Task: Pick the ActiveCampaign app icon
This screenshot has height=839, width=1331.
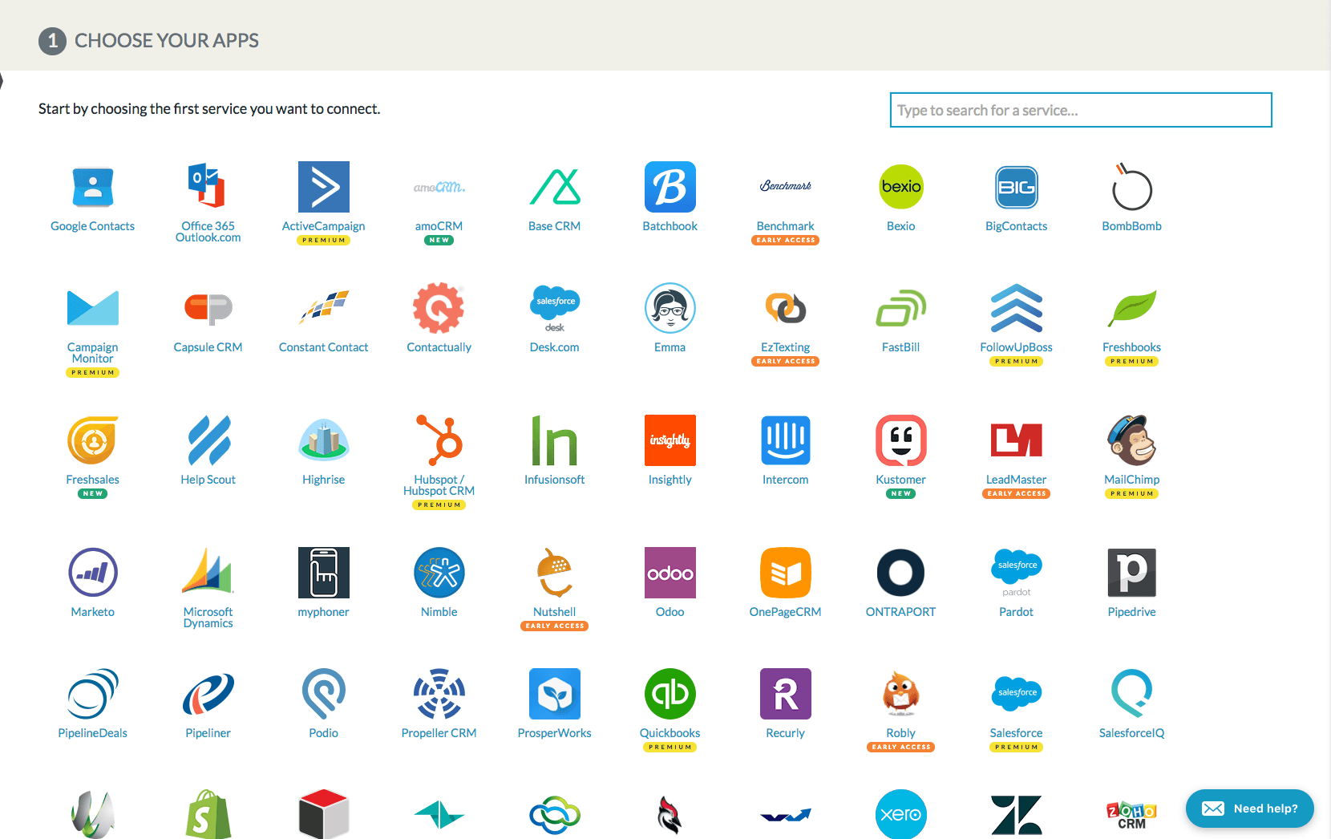Action: tap(324, 187)
